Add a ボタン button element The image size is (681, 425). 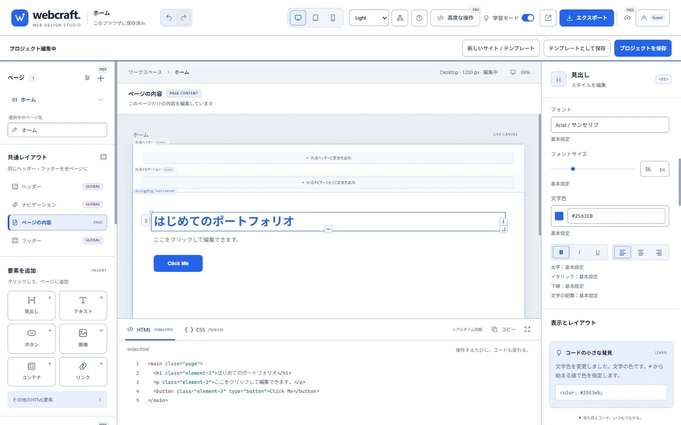coord(32,339)
